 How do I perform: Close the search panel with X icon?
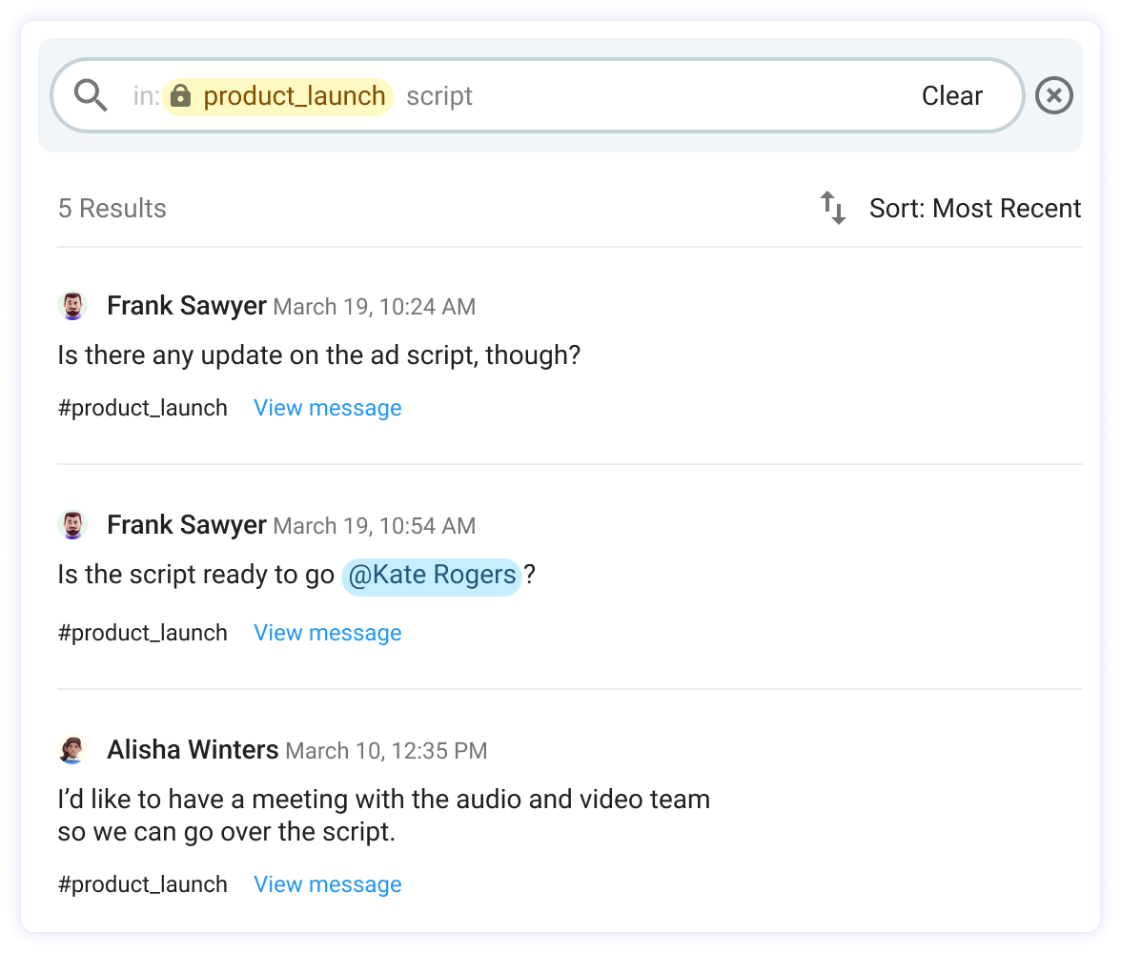pos(1054,95)
